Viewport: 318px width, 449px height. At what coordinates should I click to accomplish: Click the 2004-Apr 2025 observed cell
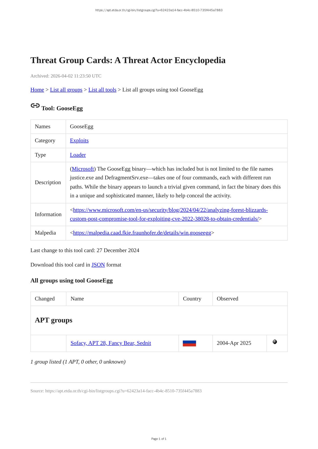click(x=234, y=343)
